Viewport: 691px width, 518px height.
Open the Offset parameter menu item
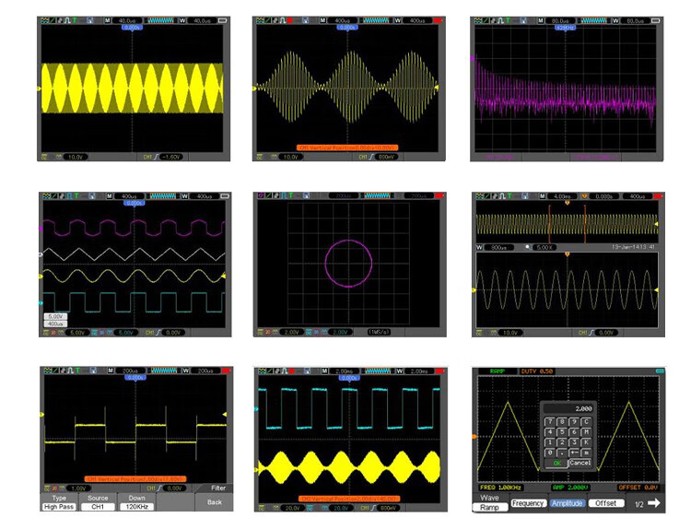point(605,503)
